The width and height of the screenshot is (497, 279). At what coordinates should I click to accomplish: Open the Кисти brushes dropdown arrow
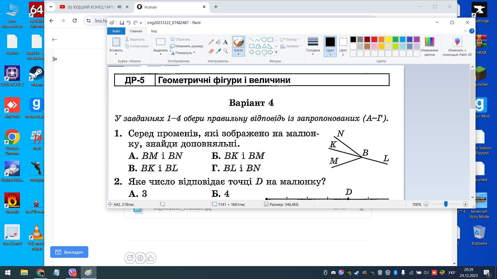click(238, 54)
